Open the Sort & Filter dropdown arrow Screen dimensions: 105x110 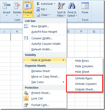coord(65,16)
